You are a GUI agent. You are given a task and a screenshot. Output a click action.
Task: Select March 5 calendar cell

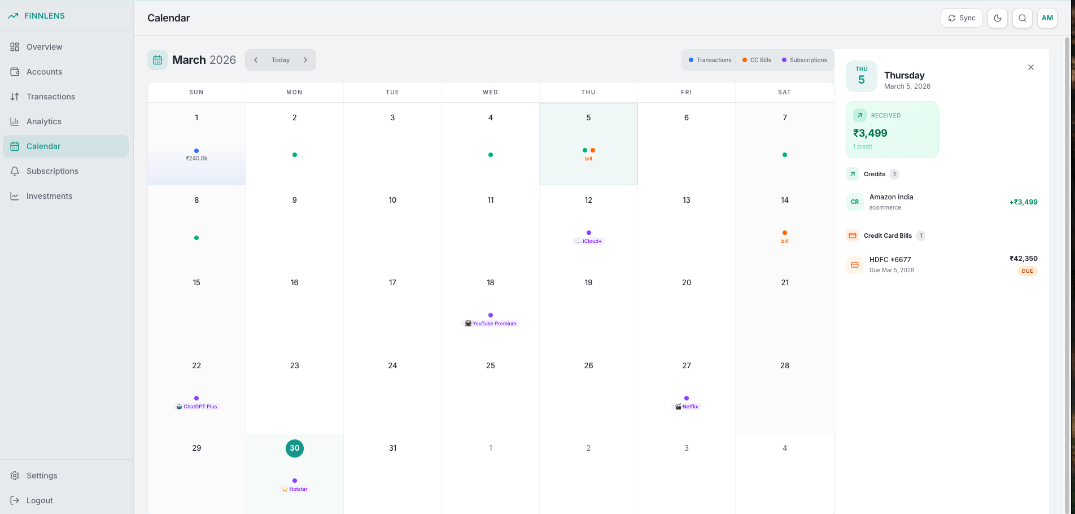point(588,143)
